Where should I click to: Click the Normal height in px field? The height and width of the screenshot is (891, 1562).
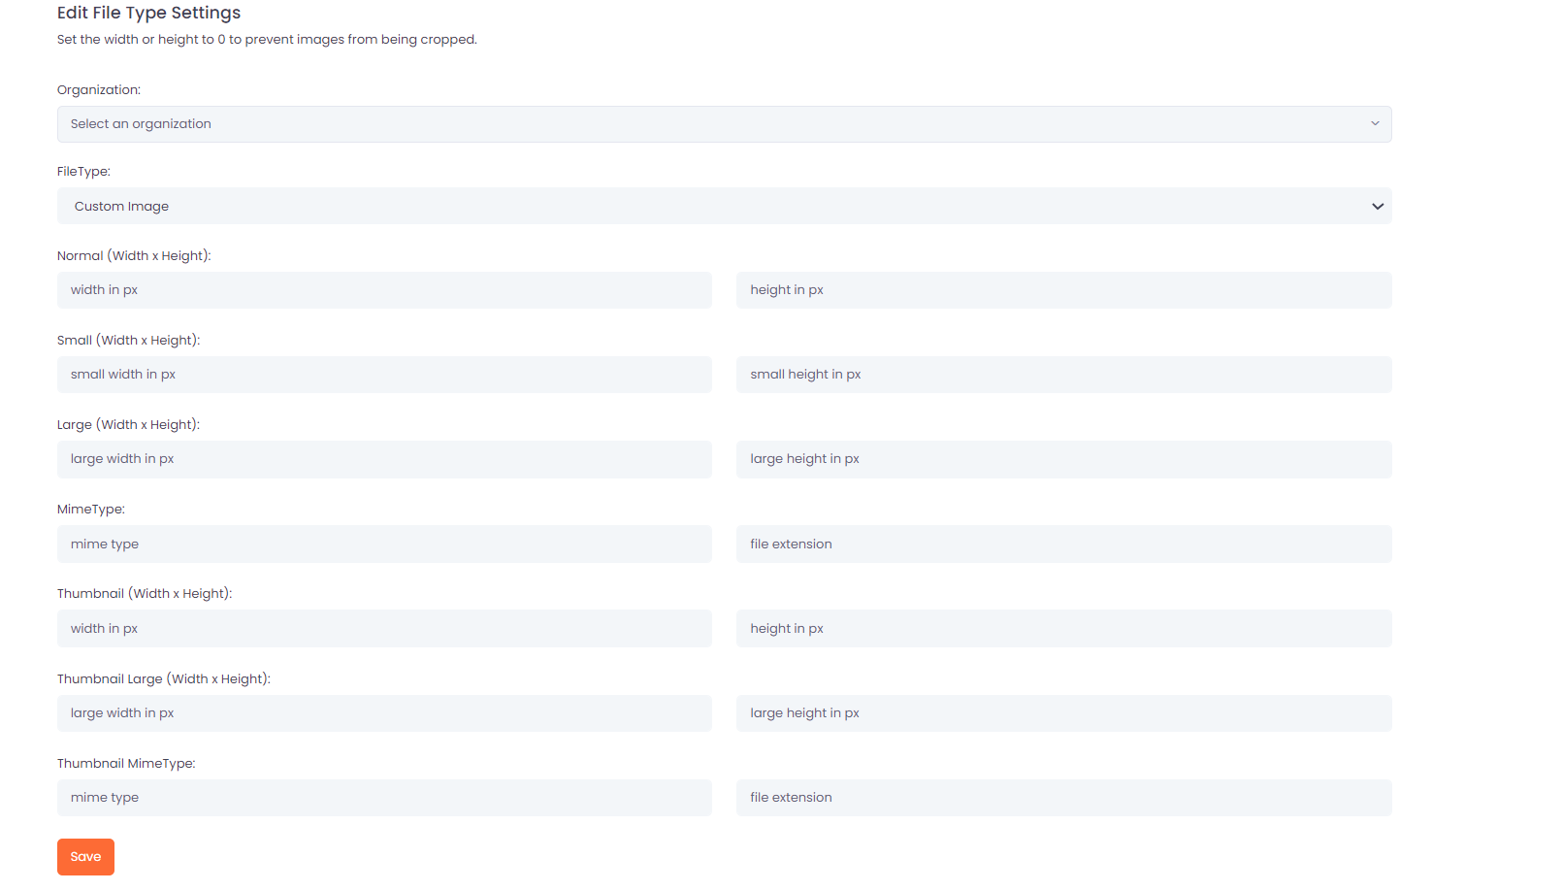(1063, 290)
